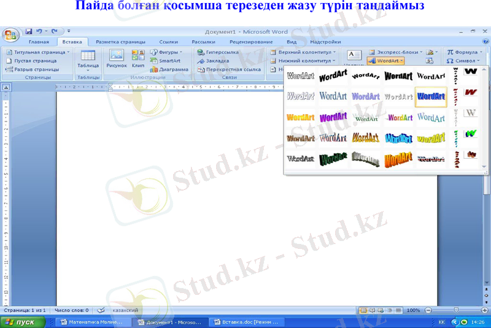This screenshot has width=491, height=328.
Task: Click 100% zoom level button
Action: 413,310
